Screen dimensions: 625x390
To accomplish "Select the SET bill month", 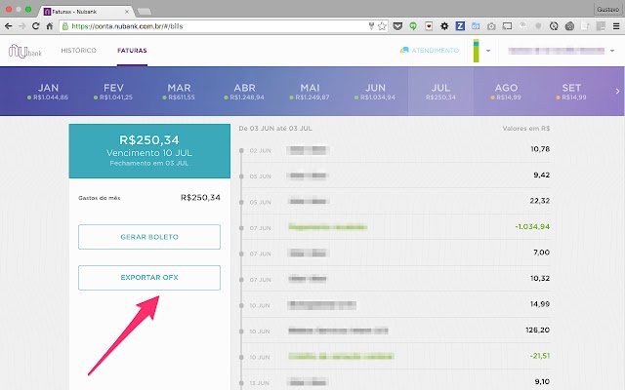I will (571, 92).
